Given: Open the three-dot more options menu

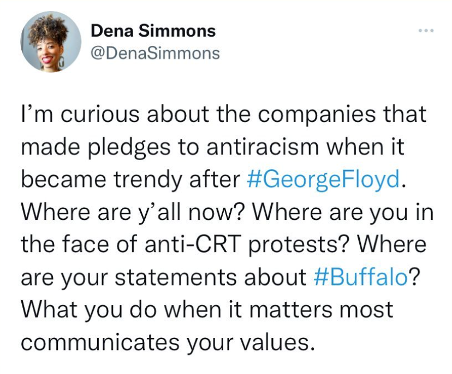Looking at the screenshot, I should (x=426, y=30).
